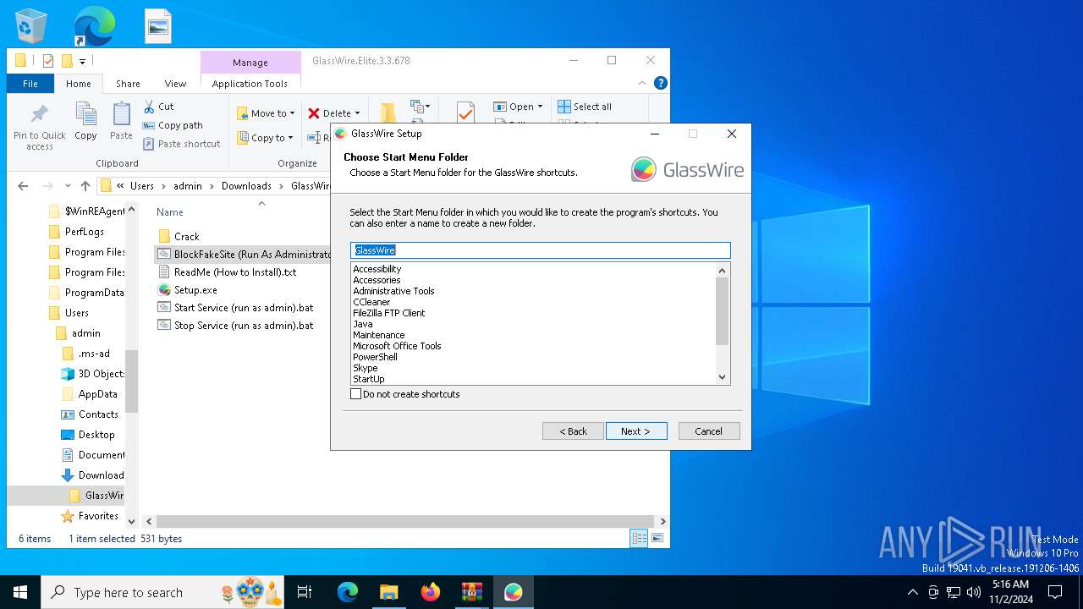Select Desktop in the navigation tree
Image resolution: width=1083 pixels, height=609 pixels.
[x=96, y=435]
